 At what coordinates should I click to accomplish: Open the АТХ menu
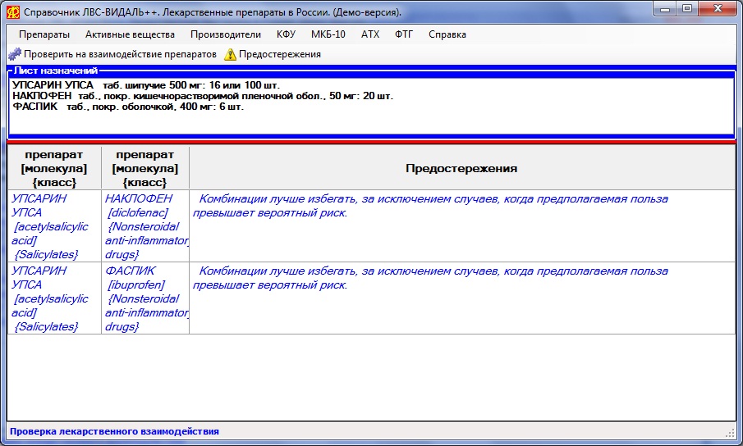[370, 34]
